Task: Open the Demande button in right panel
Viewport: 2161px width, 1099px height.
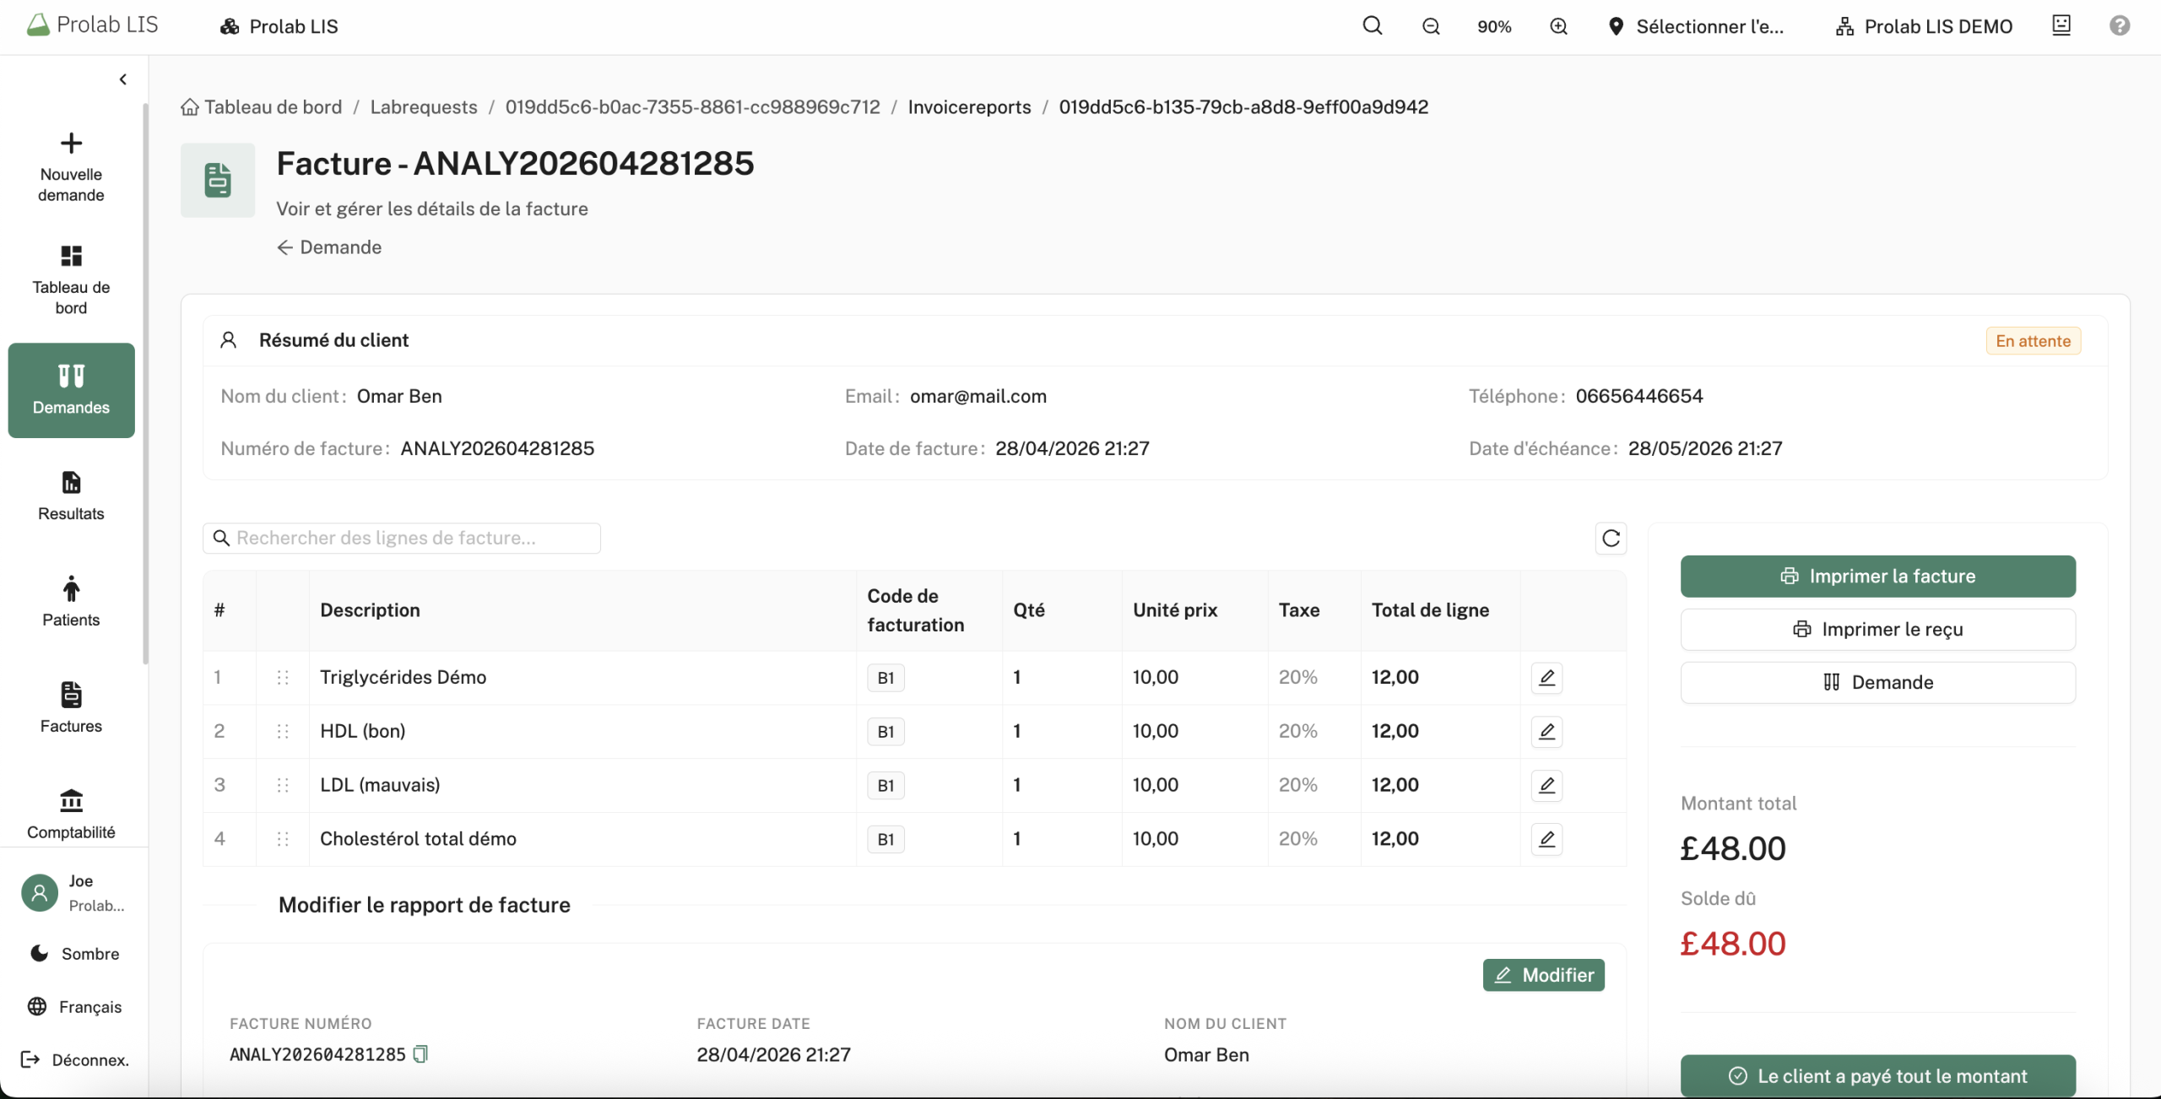Action: coord(1877,682)
